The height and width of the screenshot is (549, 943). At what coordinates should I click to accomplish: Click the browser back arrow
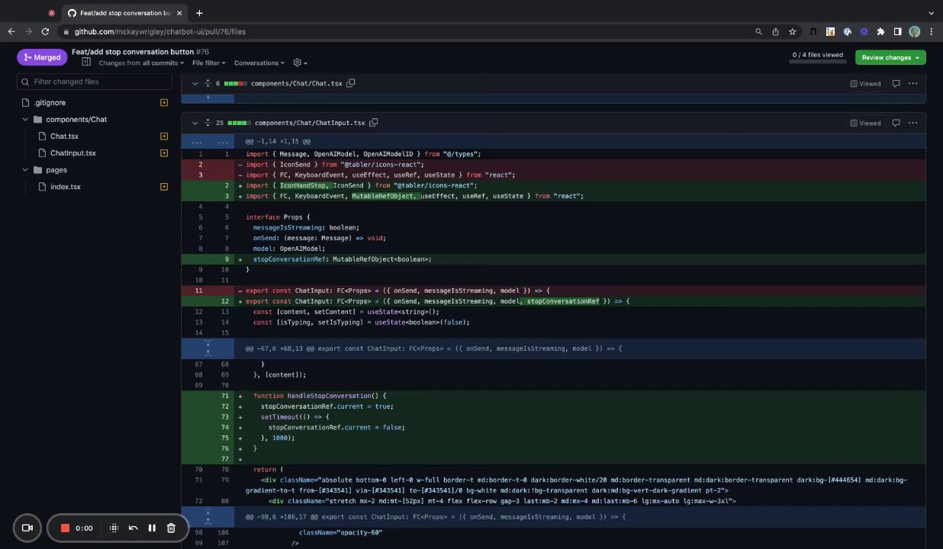coord(11,31)
